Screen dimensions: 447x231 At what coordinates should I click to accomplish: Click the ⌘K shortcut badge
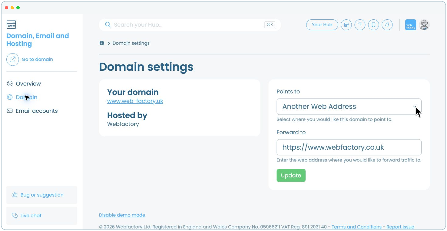[270, 25]
